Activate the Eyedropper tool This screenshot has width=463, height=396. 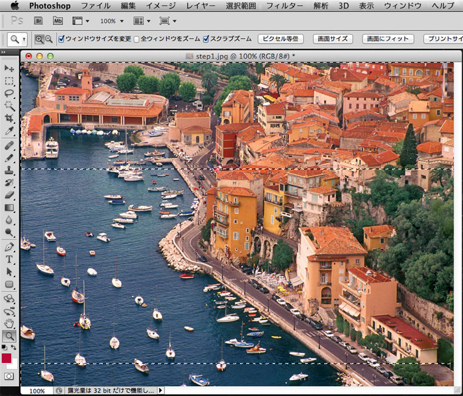pyautogui.click(x=9, y=131)
